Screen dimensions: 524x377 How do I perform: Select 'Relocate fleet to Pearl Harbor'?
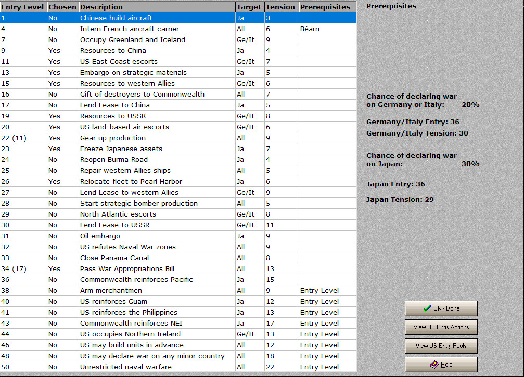point(178,182)
